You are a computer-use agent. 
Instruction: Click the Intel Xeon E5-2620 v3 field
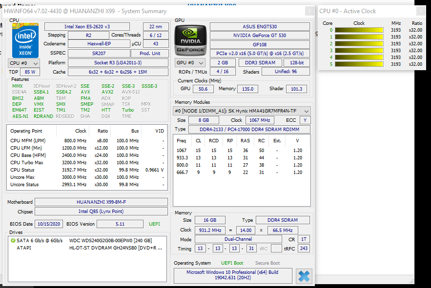point(87,27)
